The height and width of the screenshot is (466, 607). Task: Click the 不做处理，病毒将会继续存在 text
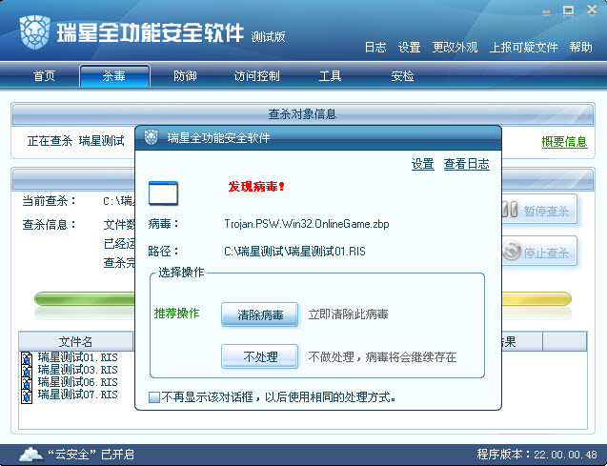click(382, 356)
